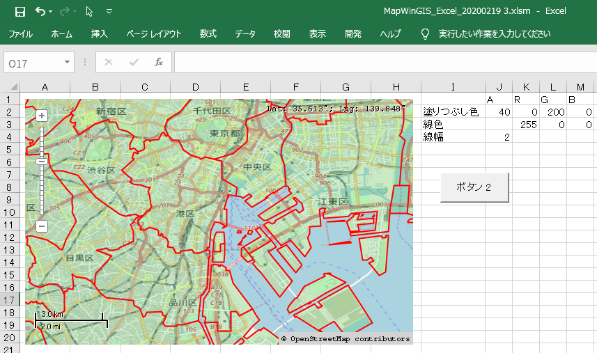Image resolution: width=597 pixels, height=353 pixels.
Task: Switch to the ホーム ribbon tab
Action: pos(62,34)
